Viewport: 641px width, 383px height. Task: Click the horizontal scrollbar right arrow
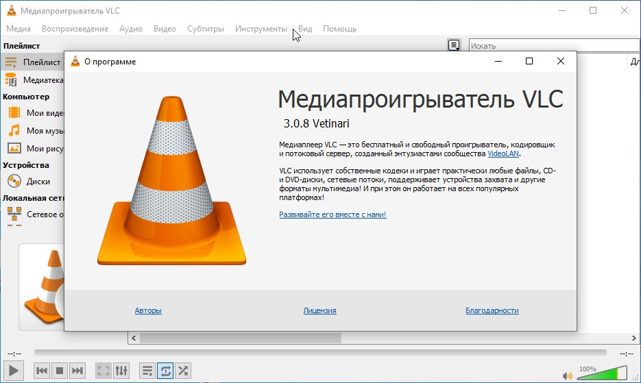point(634,338)
